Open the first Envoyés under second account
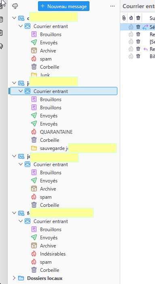This screenshot has width=155, height=284. [49, 115]
